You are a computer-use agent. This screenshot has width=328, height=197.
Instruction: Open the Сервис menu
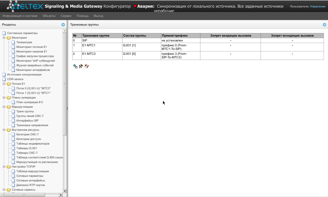(66, 16)
